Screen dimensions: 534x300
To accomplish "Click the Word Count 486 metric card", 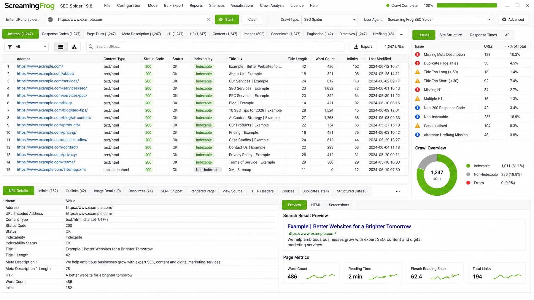I will point(311,273).
